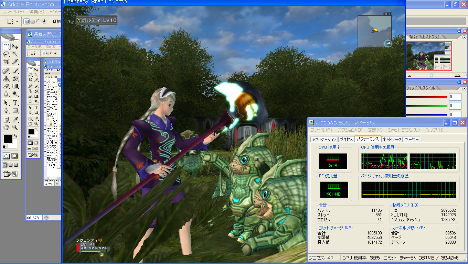Viewport: 468px width, 264px height.
Task: Click the 66.67% zoom field of document
Action: coord(34,218)
